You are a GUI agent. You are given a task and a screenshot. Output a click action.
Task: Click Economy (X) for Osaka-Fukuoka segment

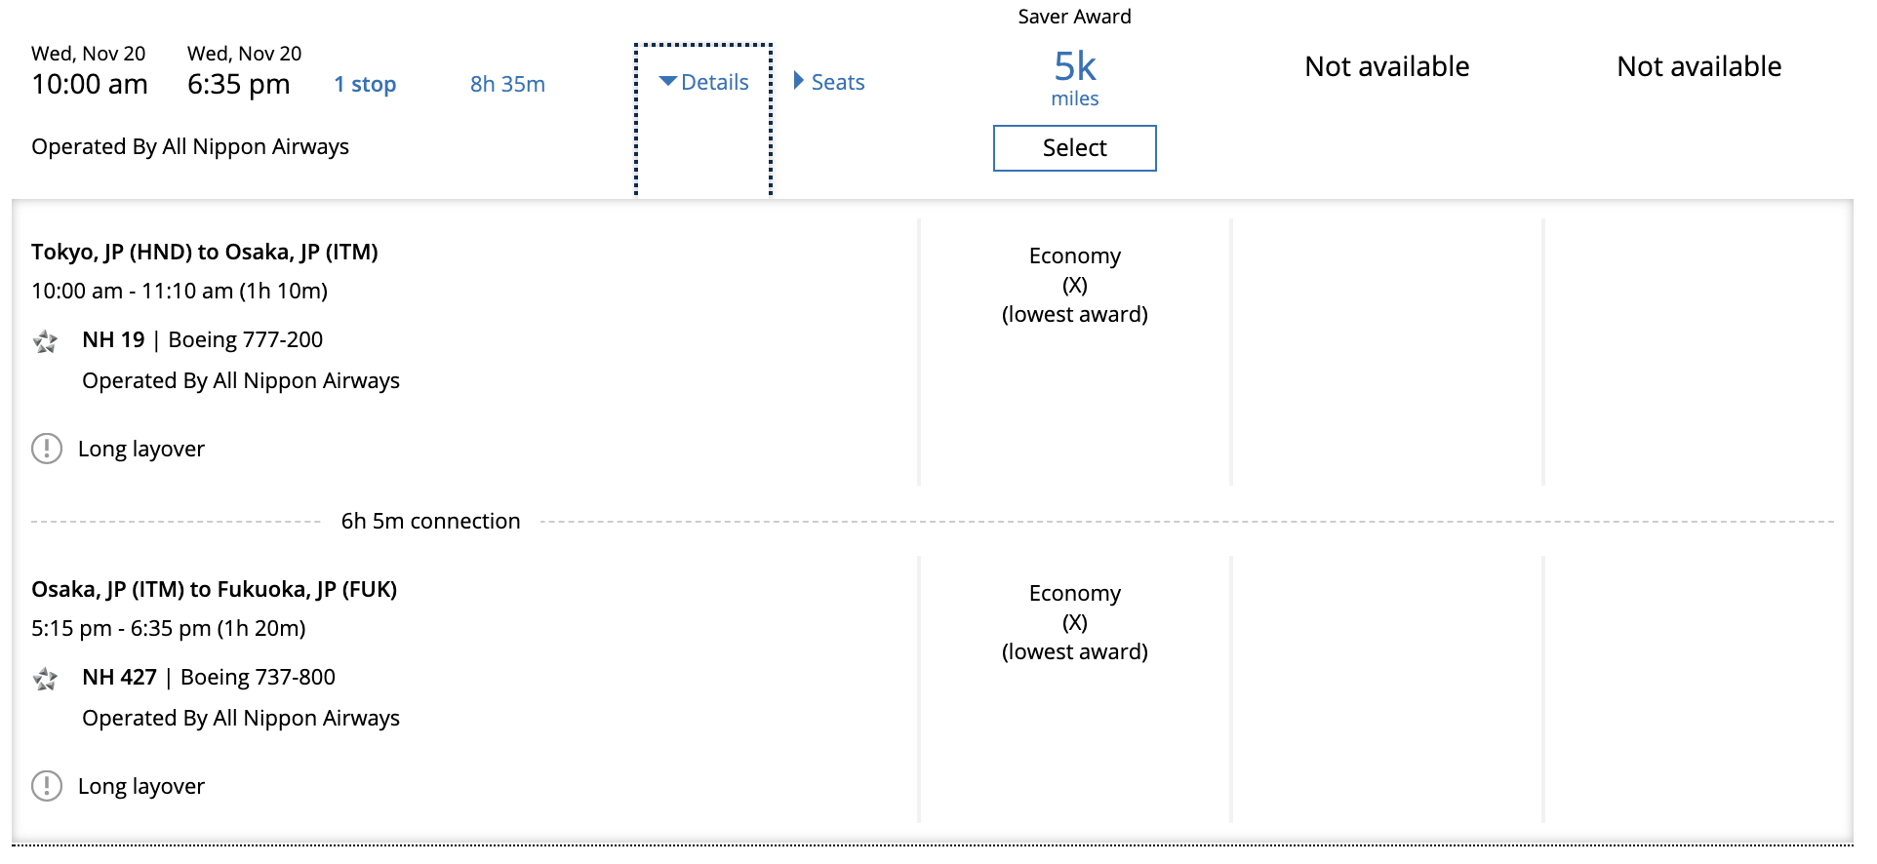point(1074,622)
